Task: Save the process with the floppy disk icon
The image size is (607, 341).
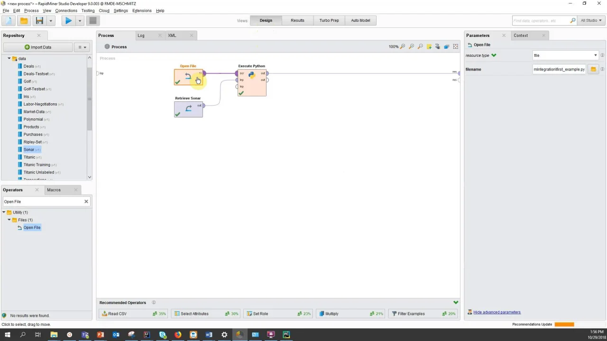Action: pyautogui.click(x=39, y=20)
